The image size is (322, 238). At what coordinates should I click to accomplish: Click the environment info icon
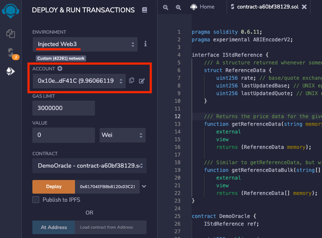pos(145,44)
